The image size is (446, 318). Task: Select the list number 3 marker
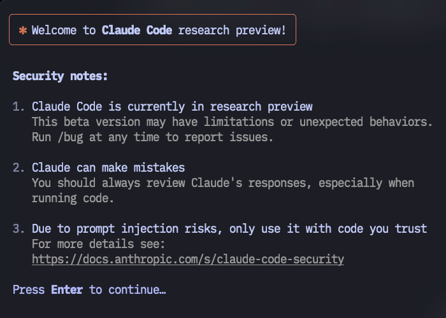pyautogui.click(x=18, y=229)
